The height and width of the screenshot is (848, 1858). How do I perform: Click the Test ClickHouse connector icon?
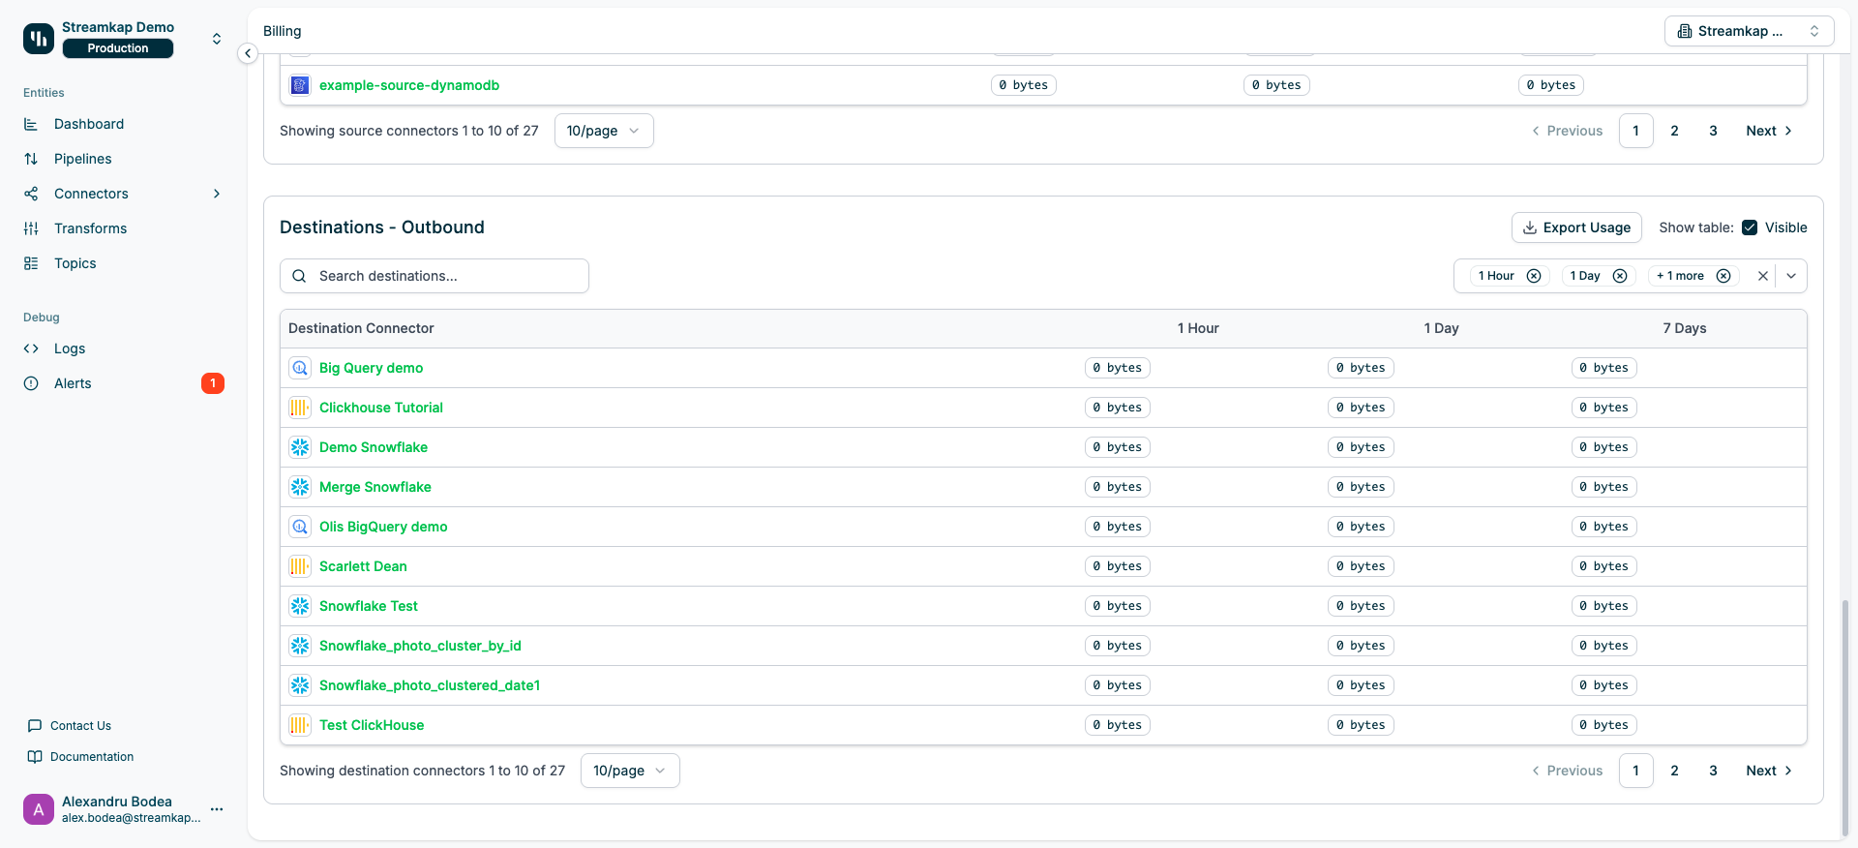click(300, 725)
